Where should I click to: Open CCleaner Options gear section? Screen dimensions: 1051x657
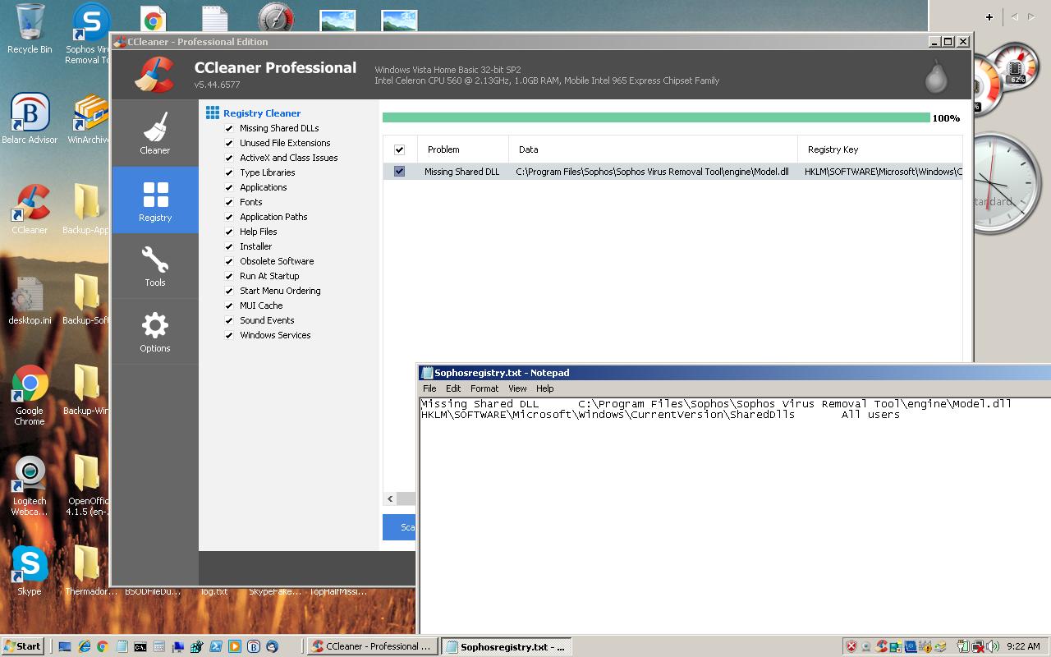pyautogui.click(x=155, y=331)
